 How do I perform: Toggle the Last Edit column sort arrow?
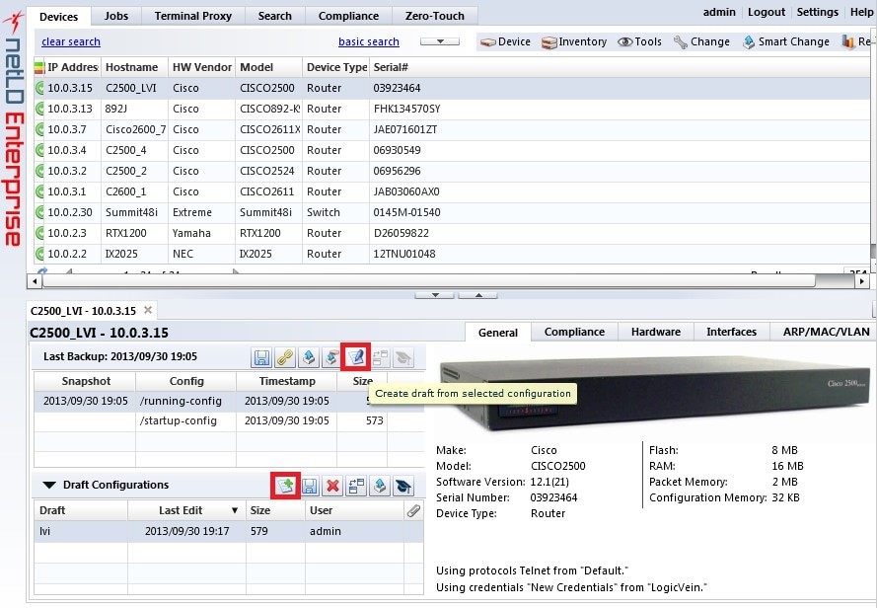pyautogui.click(x=235, y=510)
